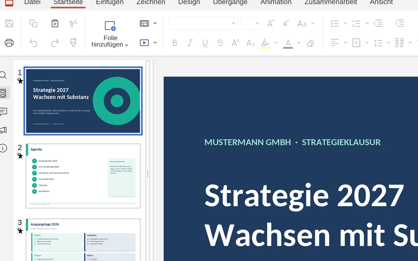Open the slide layout dropdown arrow
The image size is (418, 261).
pyautogui.click(x=155, y=23)
